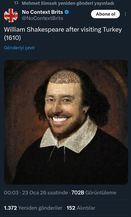Open the three-dot more options menu

click(125, 14)
